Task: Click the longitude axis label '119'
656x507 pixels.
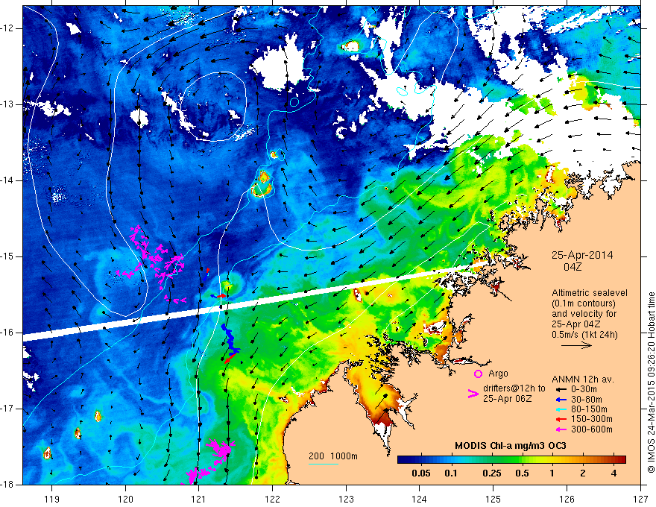Action: pos(52,500)
